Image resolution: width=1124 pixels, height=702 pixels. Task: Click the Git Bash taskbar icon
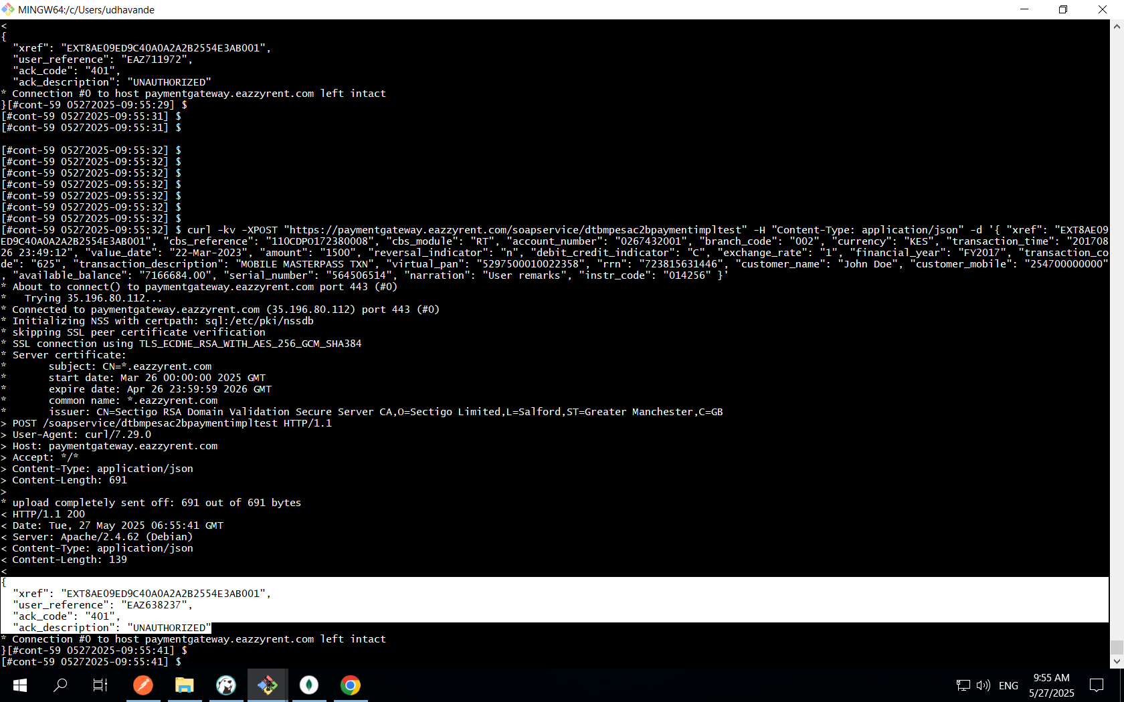point(268,685)
